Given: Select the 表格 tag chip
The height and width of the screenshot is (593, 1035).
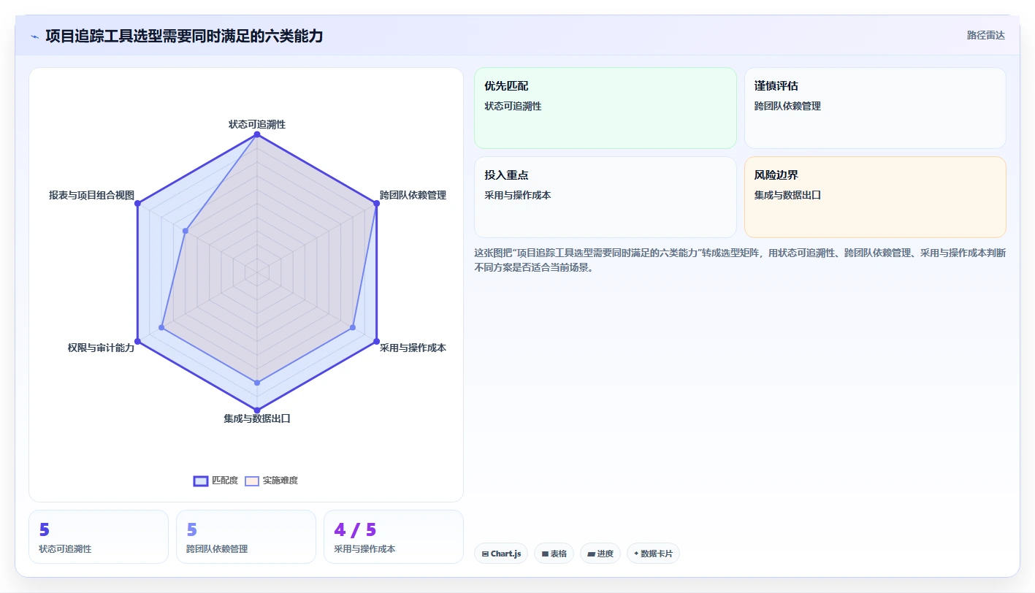Looking at the screenshot, I should click(554, 554).
